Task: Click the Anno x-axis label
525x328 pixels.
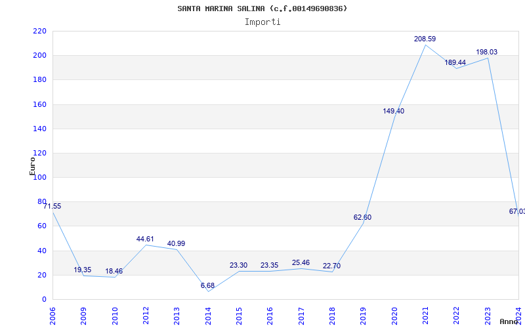Action: 509,321
